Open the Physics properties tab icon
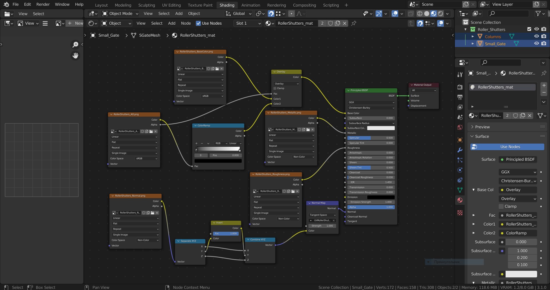 click(460, 170)
